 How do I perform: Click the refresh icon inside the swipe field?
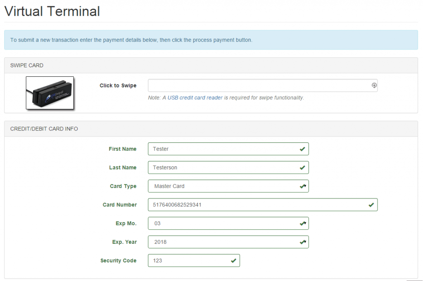[x=374, y=85]
